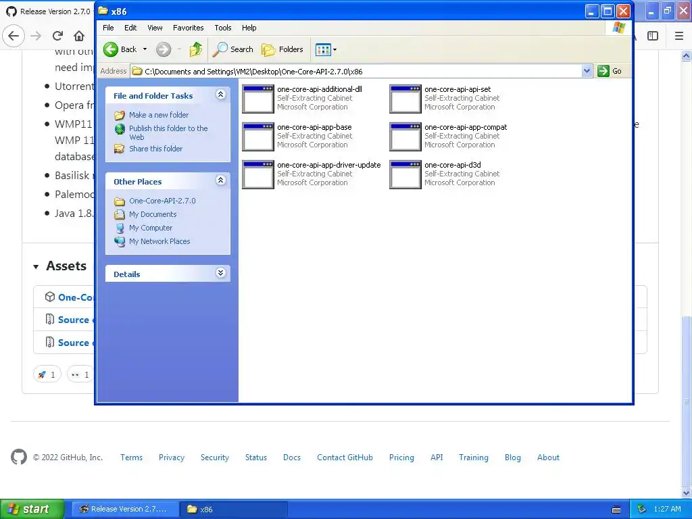
Task: Select the one-core-api-app-compat file icon
Action: tap(405, 137)
